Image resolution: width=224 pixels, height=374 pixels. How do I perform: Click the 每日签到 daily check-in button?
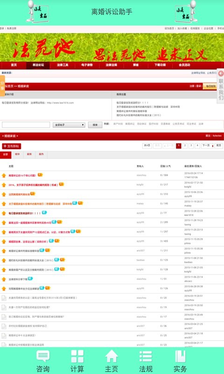coord(210,86)
